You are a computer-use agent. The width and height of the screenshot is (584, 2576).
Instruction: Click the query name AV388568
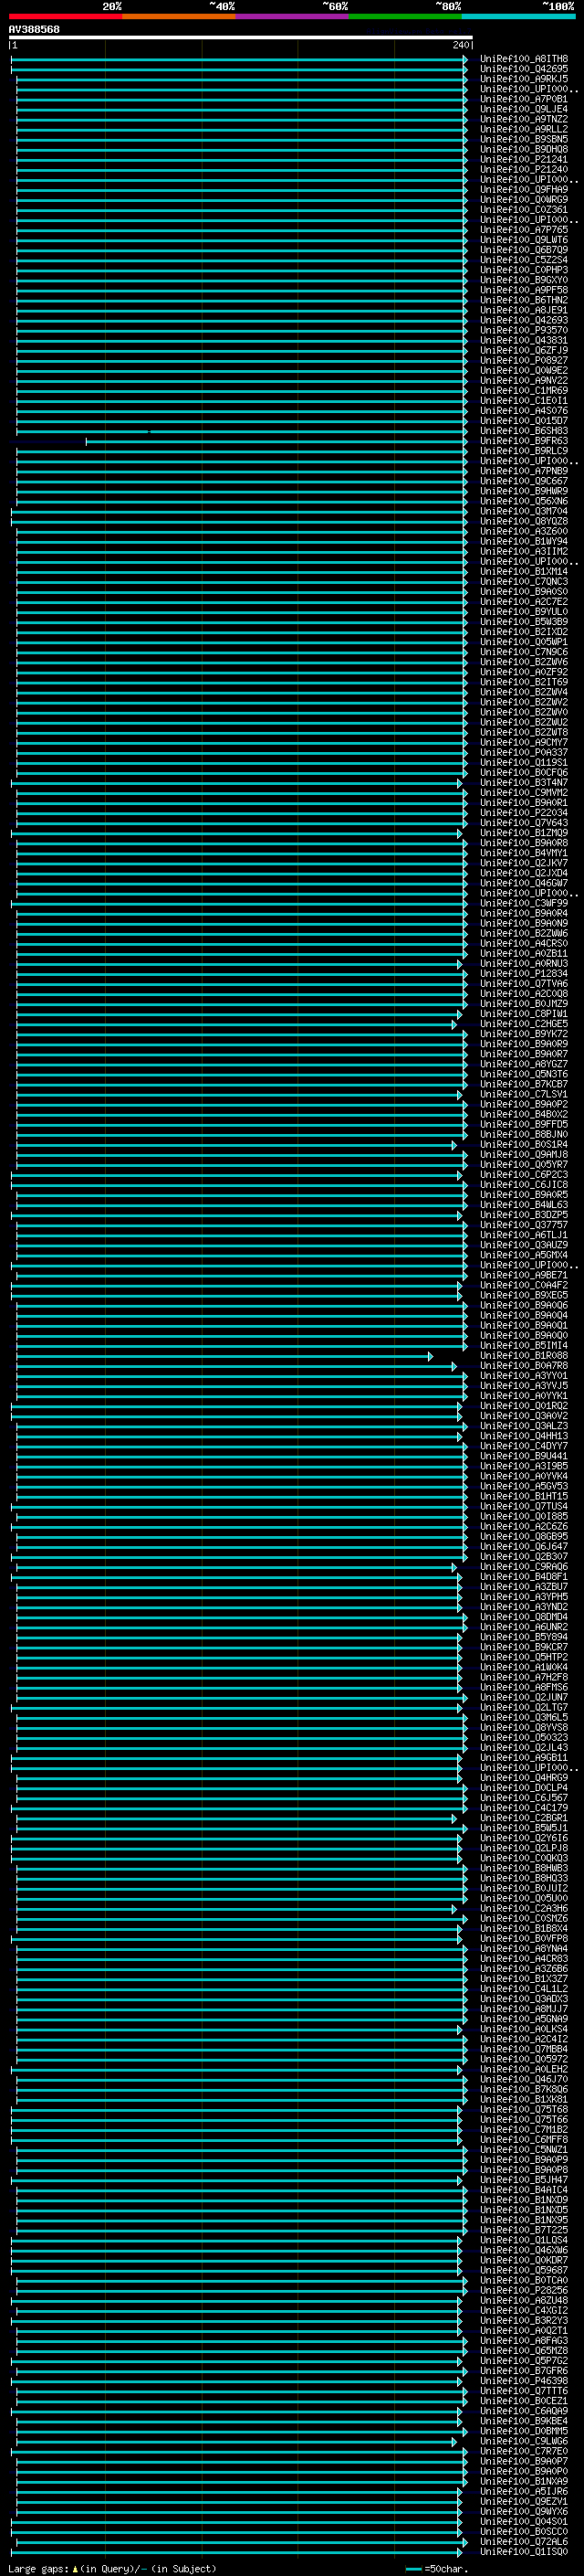click(34, 30)
